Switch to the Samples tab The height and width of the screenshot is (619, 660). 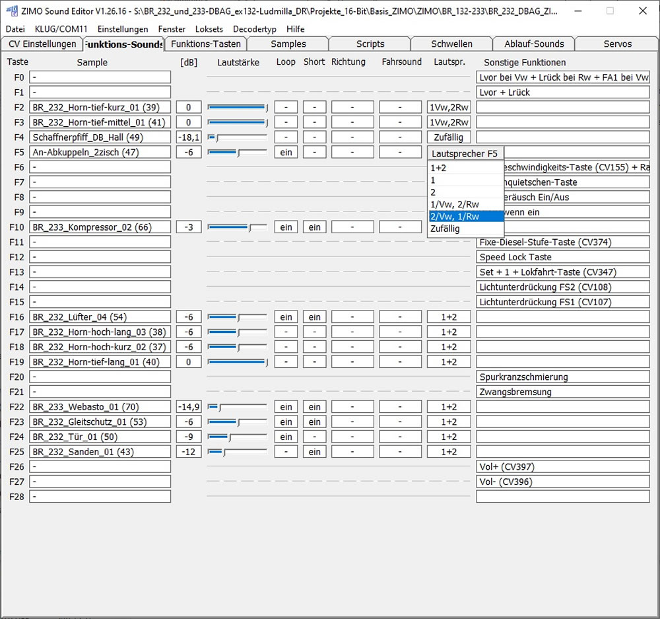288,44
